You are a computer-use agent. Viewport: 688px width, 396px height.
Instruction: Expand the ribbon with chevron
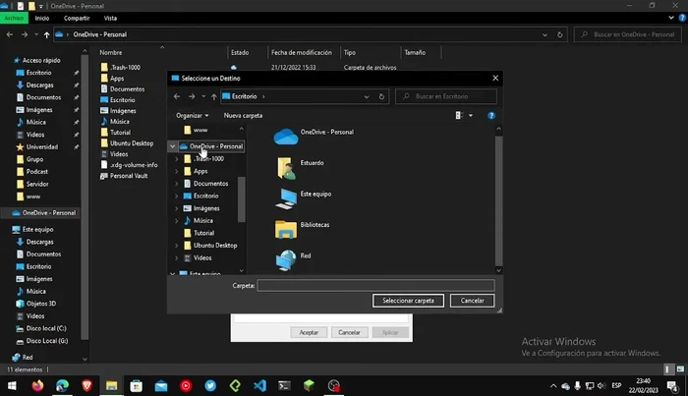(671, 18)
